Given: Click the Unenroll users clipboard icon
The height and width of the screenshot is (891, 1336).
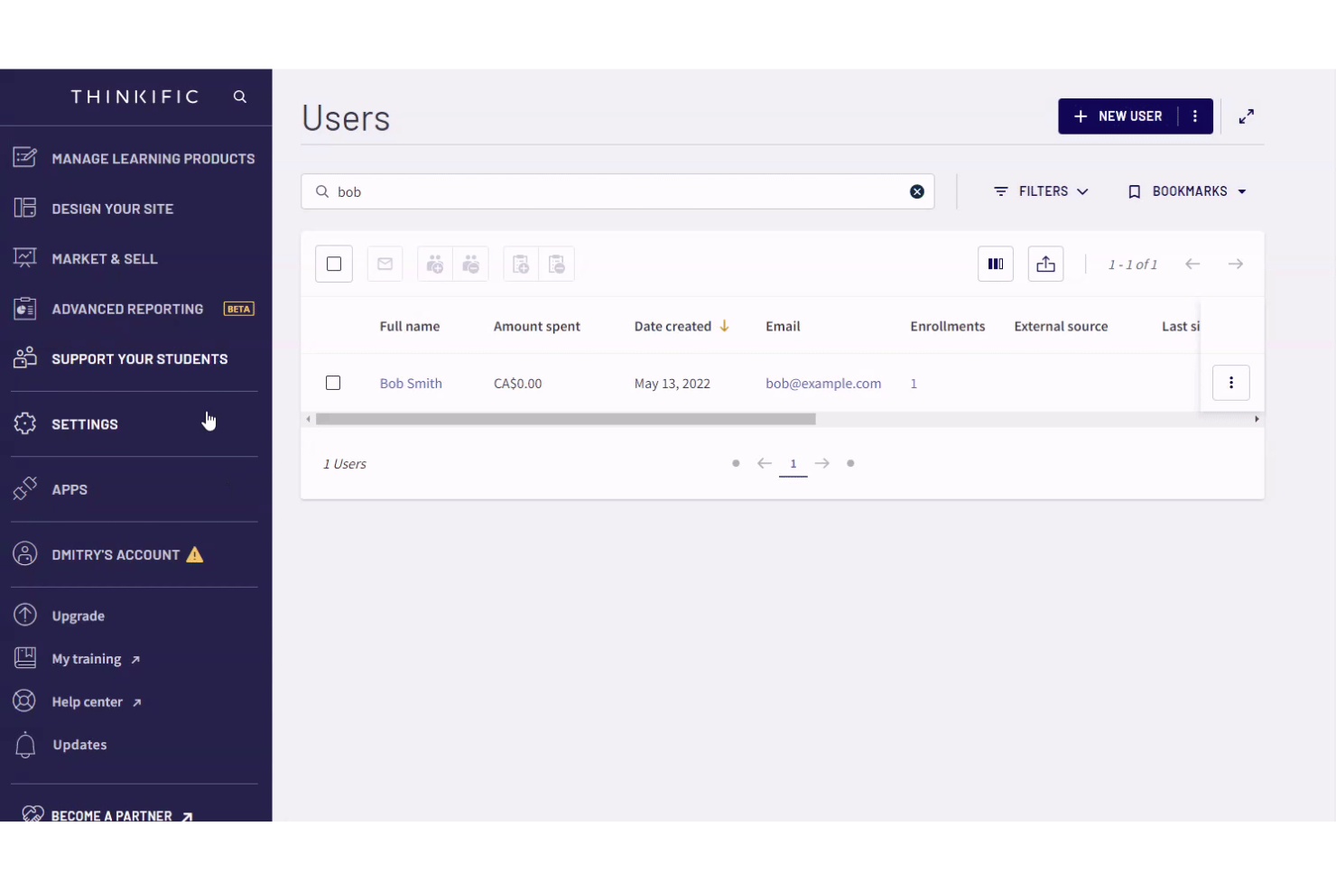Looking at the screenshot, I should tap(557, 264).
